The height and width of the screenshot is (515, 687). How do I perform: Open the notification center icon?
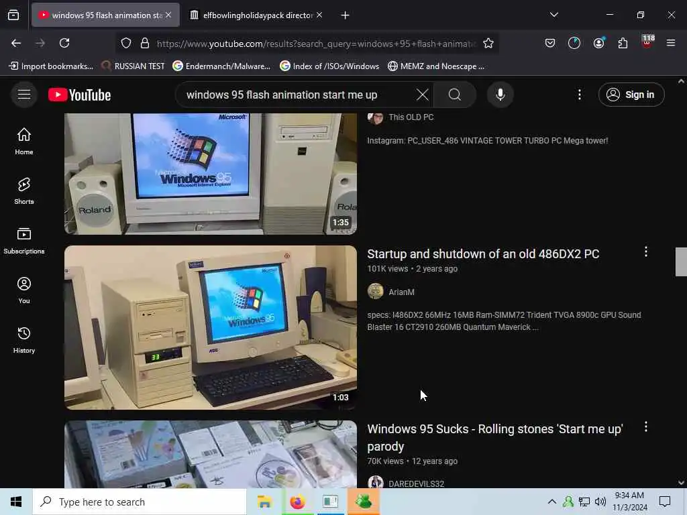click(x=665, y=502)
